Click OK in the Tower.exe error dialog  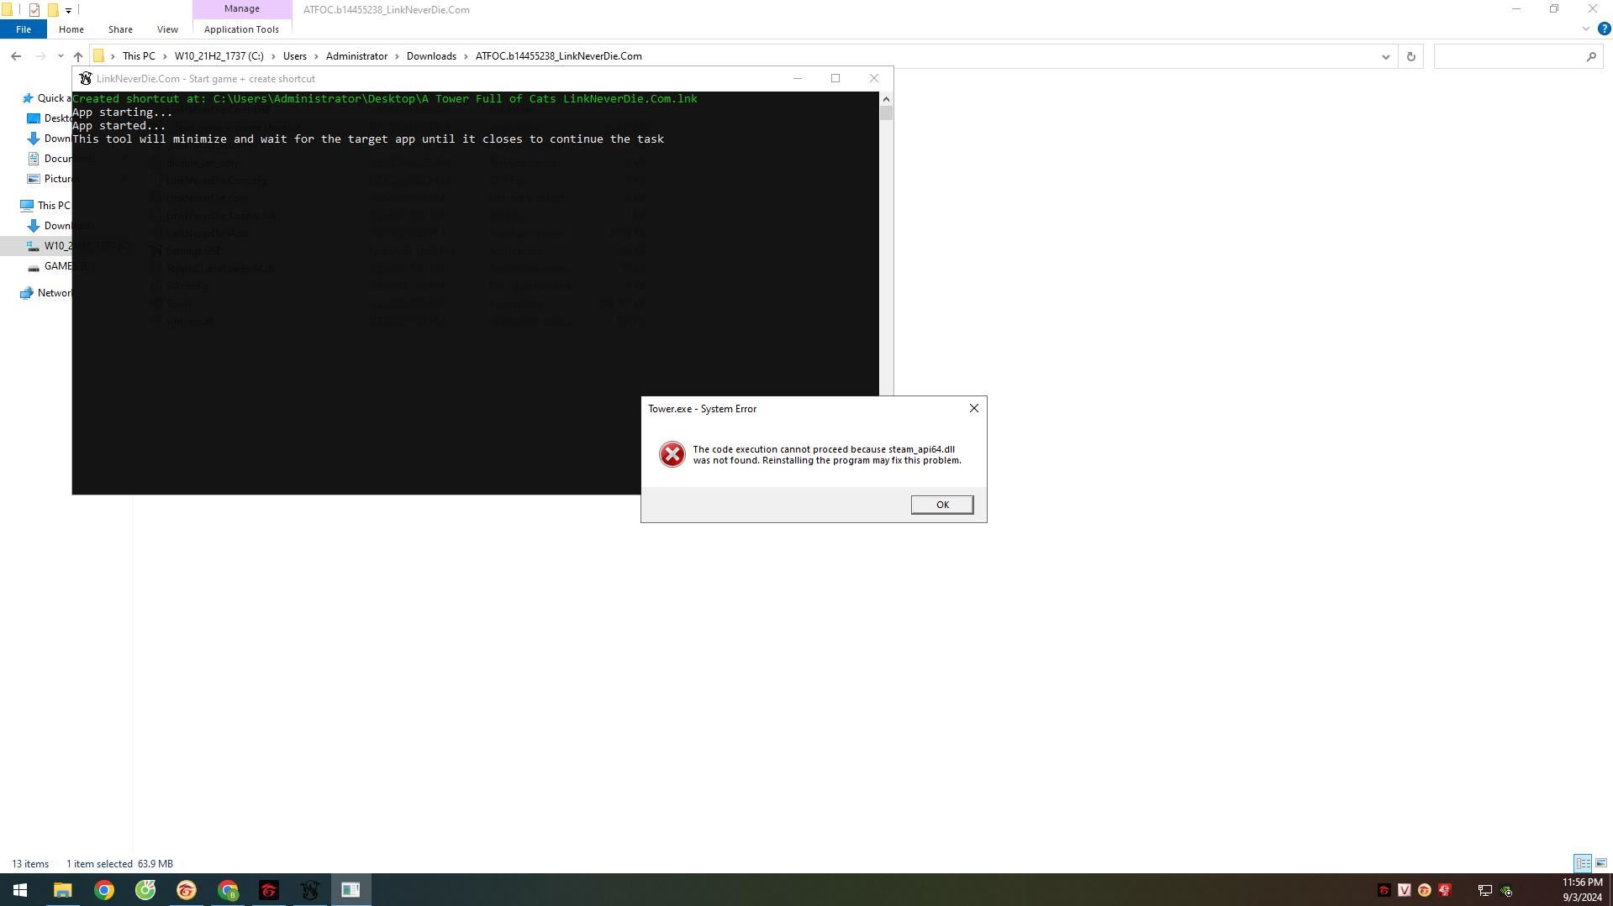(x=941, y=505)
